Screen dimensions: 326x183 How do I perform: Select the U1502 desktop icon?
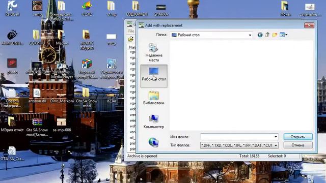(87, 8)
